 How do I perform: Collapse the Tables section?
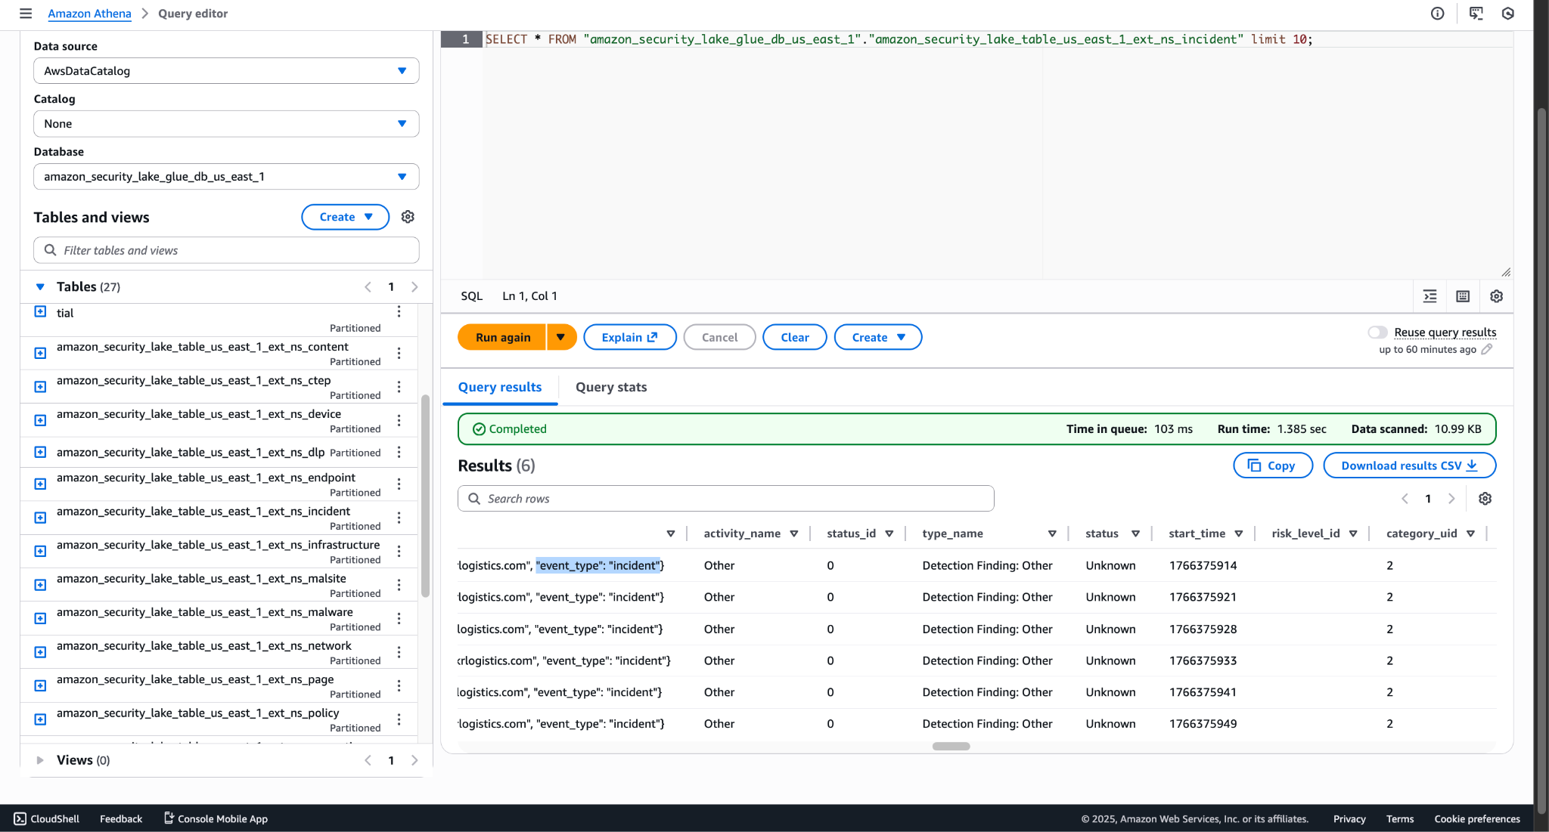(x=40, y=287)
